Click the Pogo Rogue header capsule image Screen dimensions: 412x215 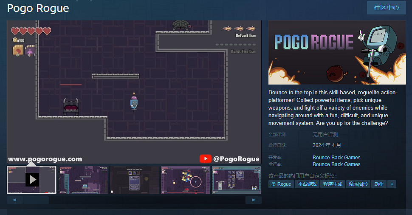pos(337,53)
